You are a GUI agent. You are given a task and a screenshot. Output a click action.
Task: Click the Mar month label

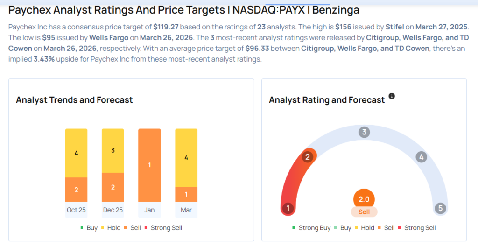[186, 210]
